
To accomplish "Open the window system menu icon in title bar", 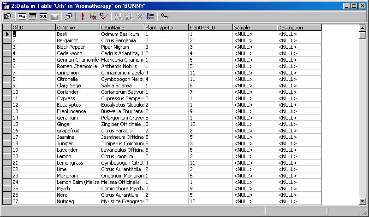I will (x=6, y=5).
